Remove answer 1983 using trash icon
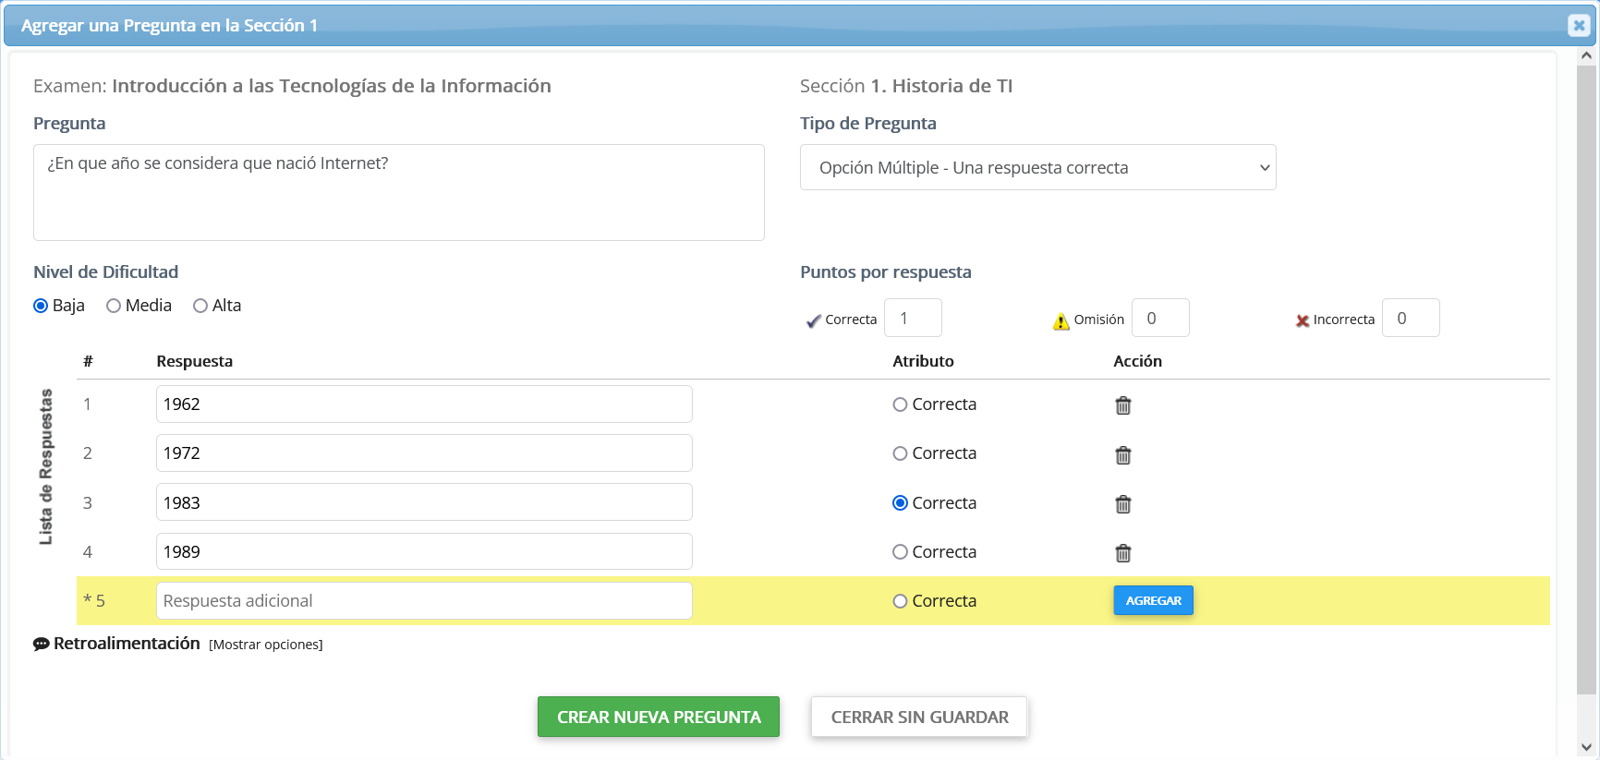 pyautogui.click(x=1122, y=504)
